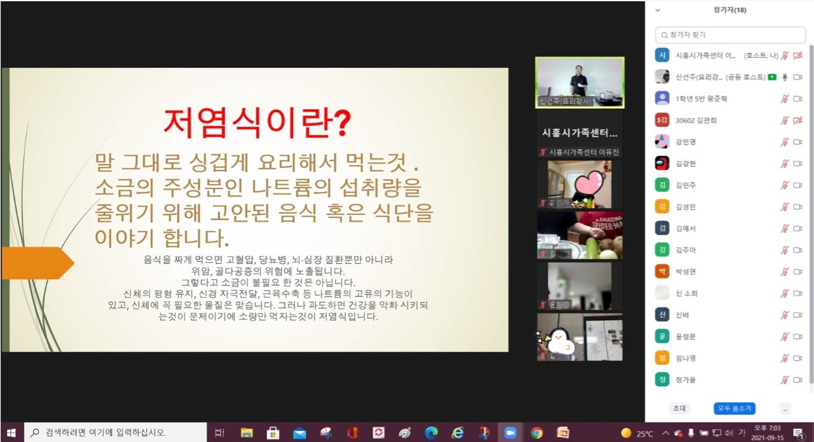Click camera icon in 김성민 row
Viewport: 814px width, 442px height.
[797, 207]
